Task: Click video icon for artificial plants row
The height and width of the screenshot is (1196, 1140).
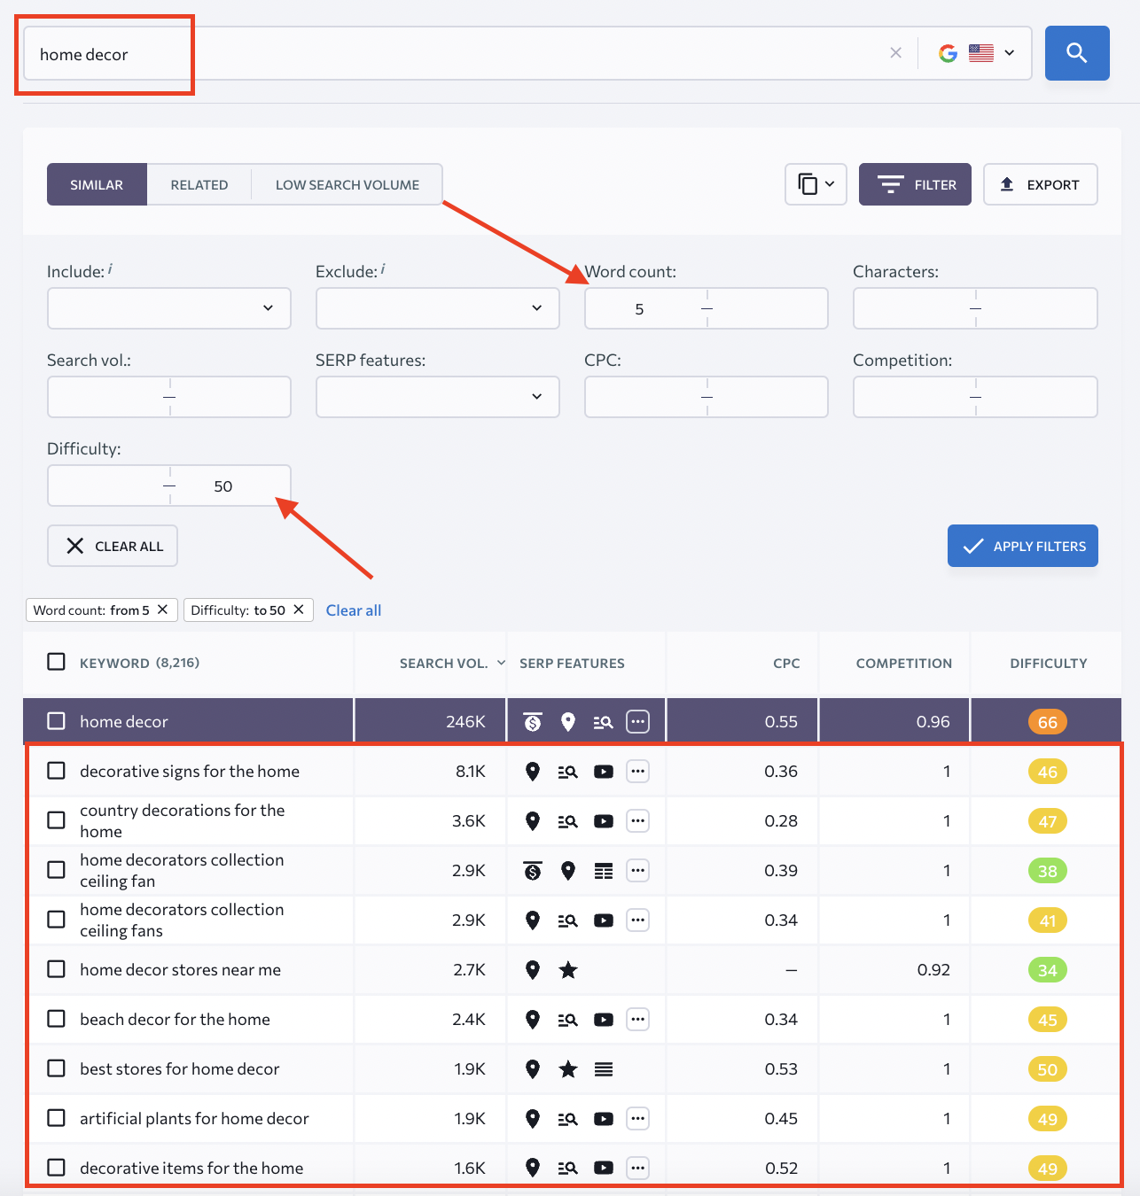Action: (x=604, y=1119)
